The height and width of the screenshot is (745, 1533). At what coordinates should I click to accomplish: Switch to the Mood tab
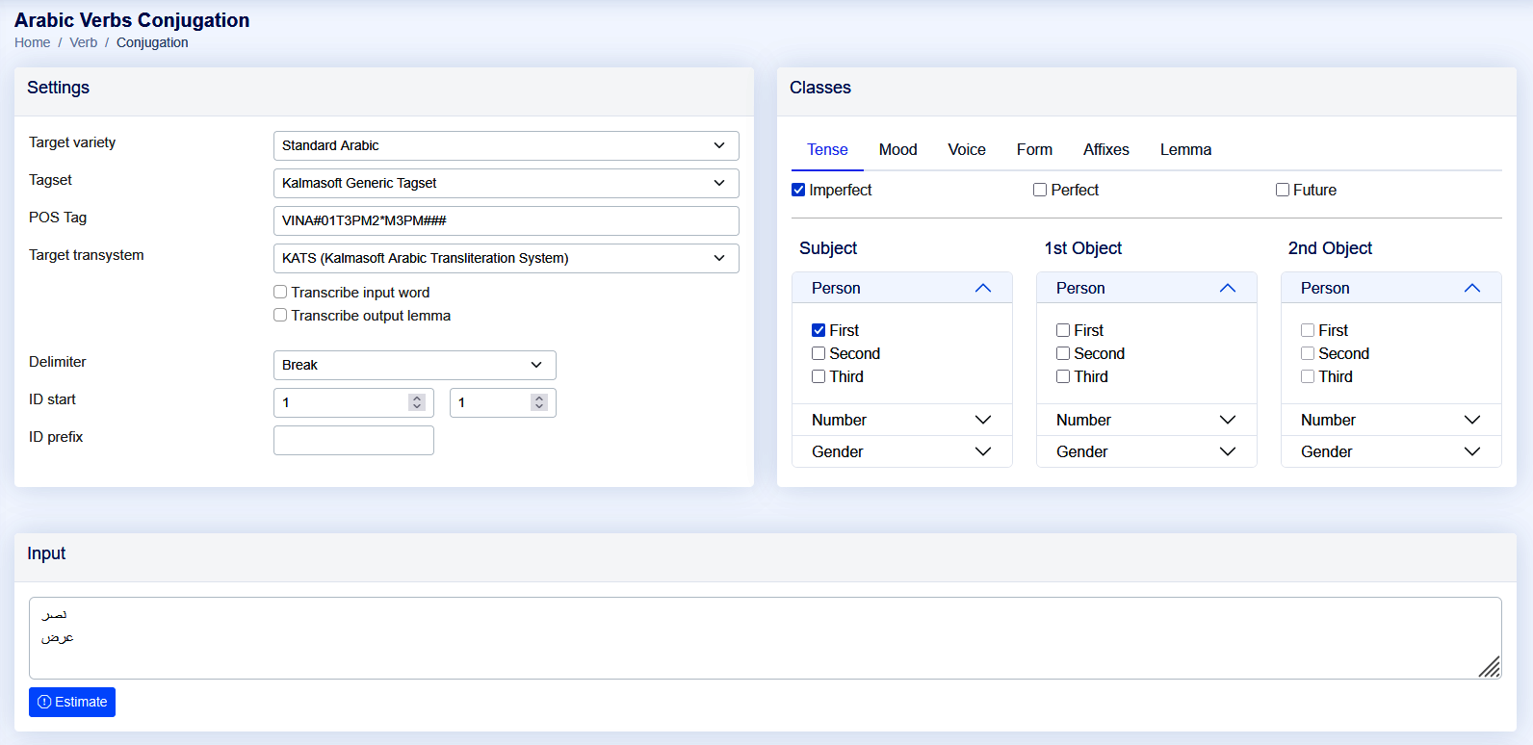click(897, 149)
